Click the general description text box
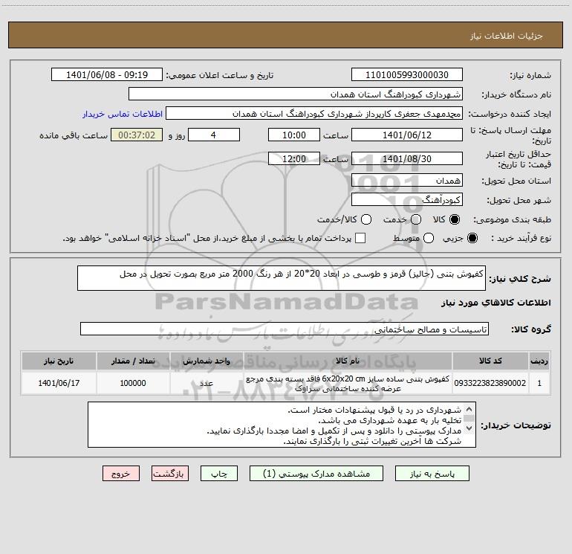Screen dimensions: 572x554 (x=282, y=278)
